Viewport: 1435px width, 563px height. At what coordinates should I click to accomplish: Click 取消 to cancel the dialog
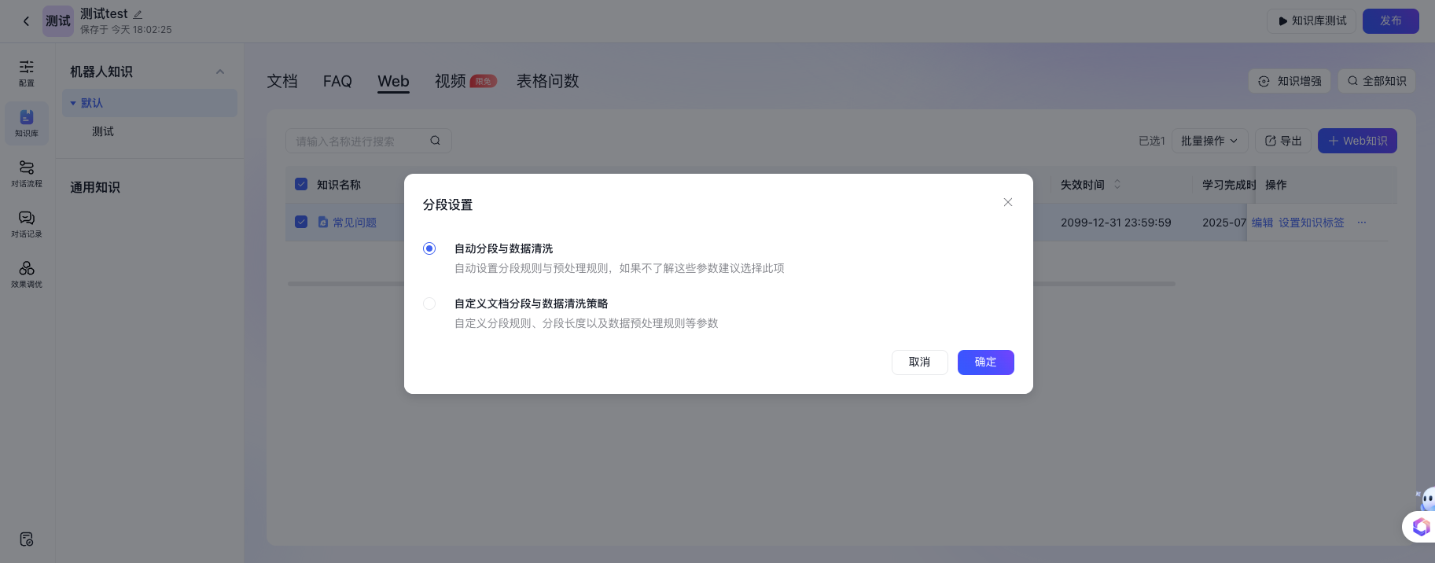coord(919,362)
